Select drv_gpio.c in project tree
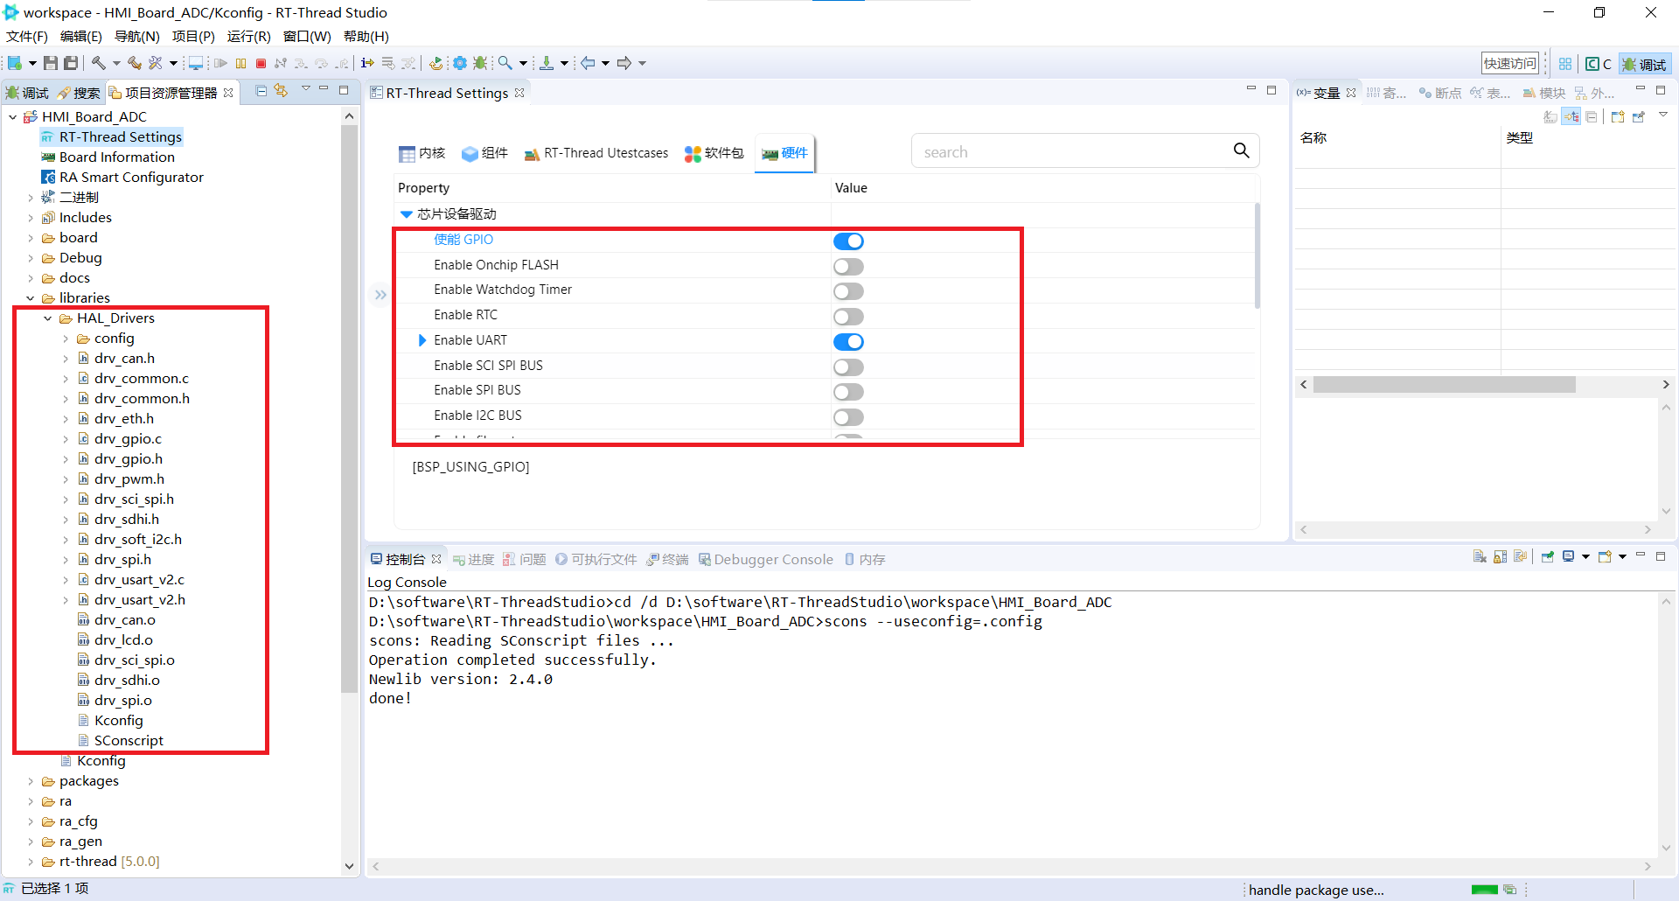 pos(128,439)
